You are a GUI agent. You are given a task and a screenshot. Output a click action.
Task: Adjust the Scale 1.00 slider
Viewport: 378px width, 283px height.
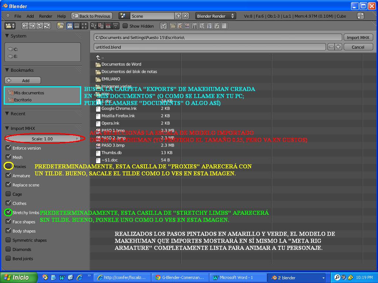tap(42, 139)
